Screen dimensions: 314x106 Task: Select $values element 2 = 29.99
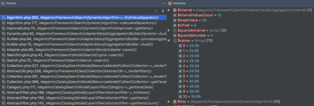(x=240, y=56)
